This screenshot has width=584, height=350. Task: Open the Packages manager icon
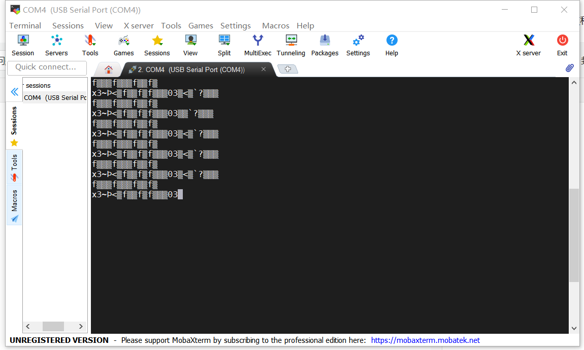coord(325,41)
